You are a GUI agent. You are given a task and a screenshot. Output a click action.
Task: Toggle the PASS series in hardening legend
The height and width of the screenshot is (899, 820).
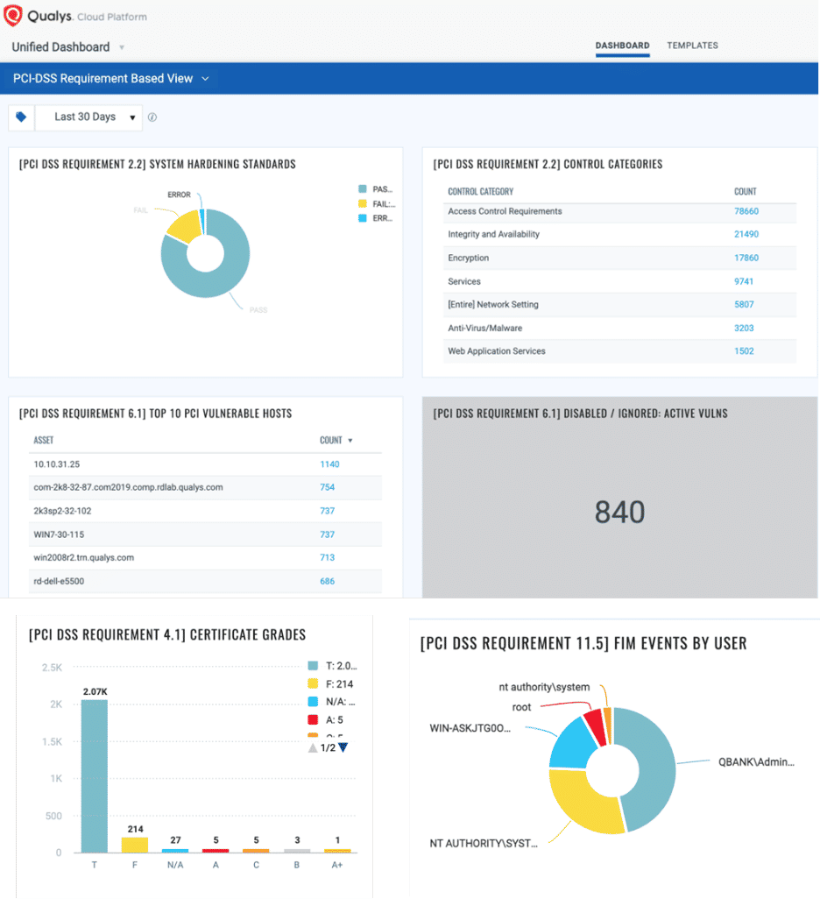376,189
